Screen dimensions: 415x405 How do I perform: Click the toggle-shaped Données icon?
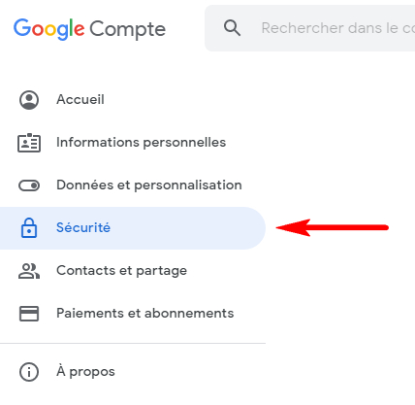click(x=29, y=186)
